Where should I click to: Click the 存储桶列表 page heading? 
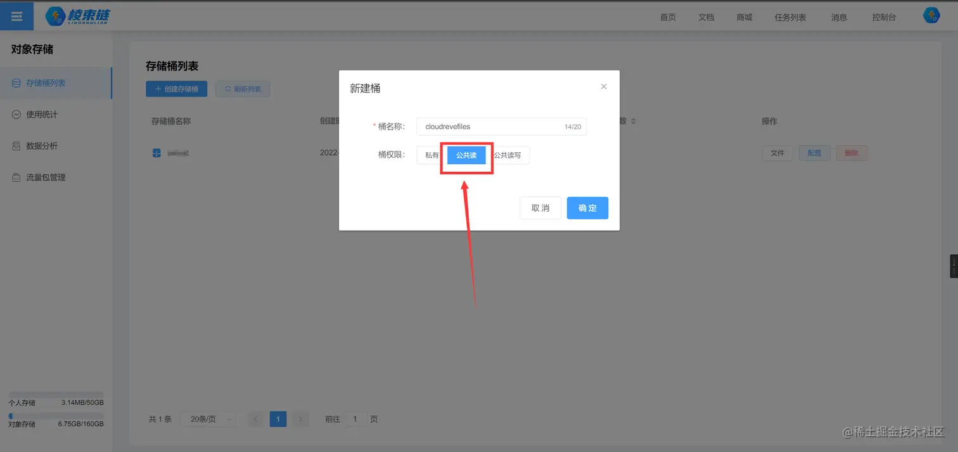172,67
